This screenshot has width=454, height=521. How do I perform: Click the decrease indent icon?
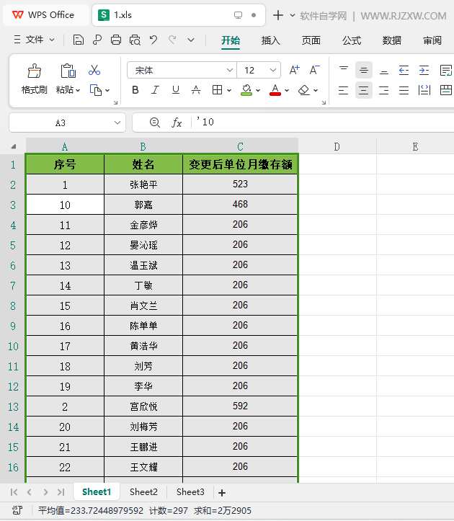(404, 70)
